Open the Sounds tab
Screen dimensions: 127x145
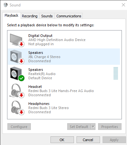47,16
